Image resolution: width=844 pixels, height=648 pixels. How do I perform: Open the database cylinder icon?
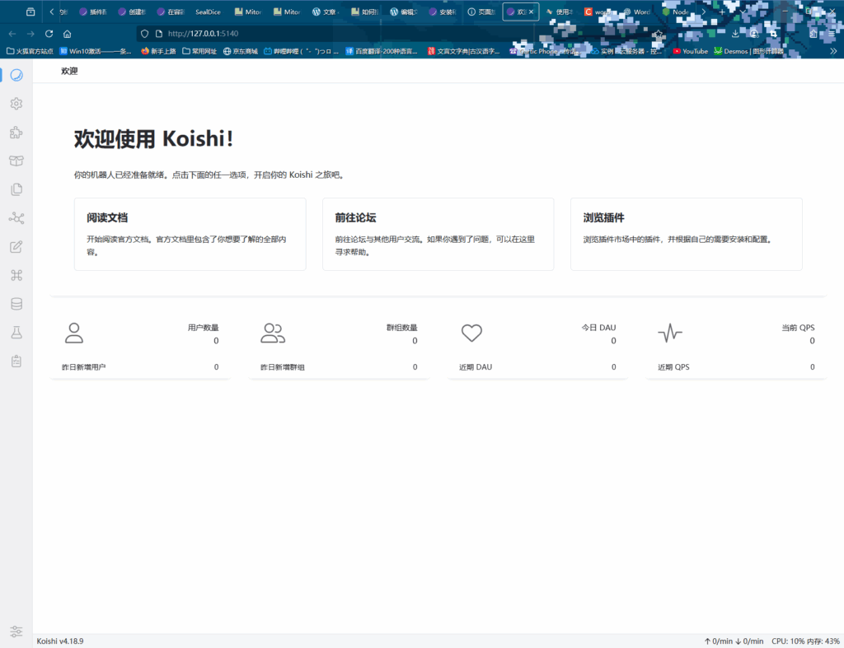point(16,304)
